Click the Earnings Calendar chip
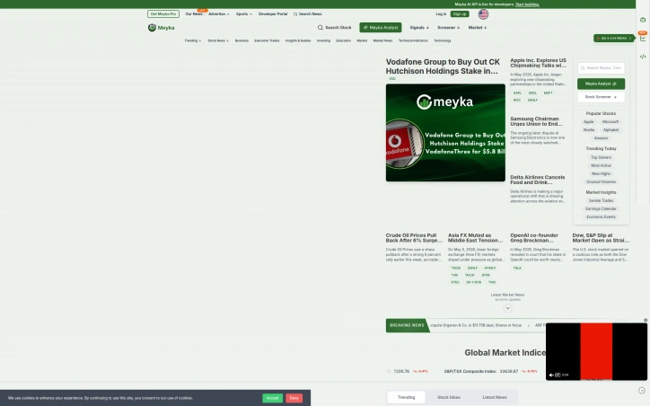Viewport: 650px width, 406px height. coord(601,209)
